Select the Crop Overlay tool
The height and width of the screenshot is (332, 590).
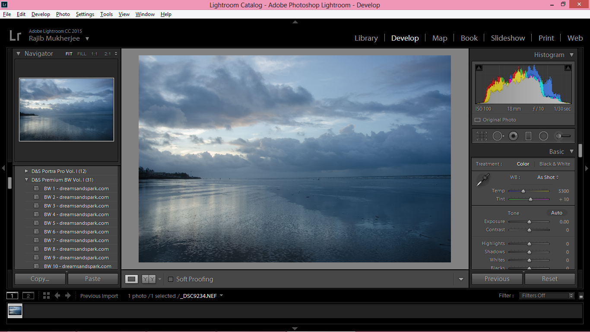[x=481, y=136]
